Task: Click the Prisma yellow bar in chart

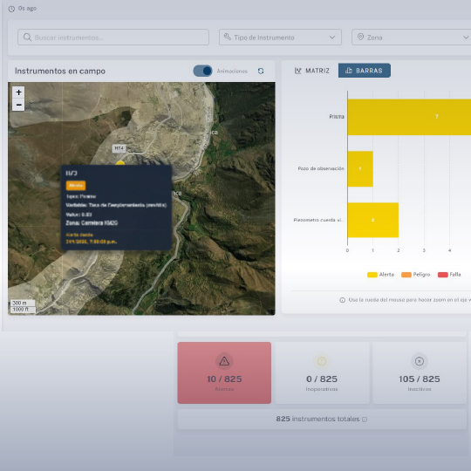Action: click(409, 117)
